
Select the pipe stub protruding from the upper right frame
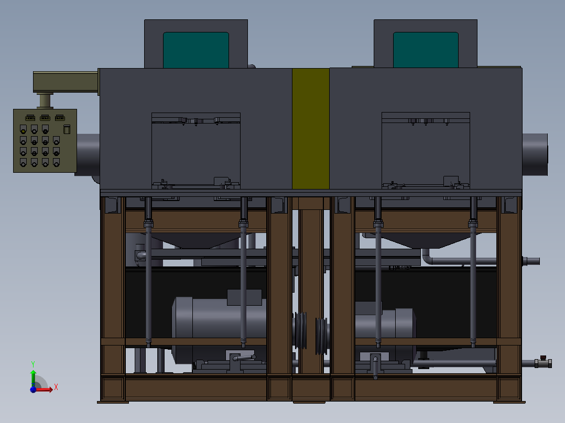click(530, 261)
